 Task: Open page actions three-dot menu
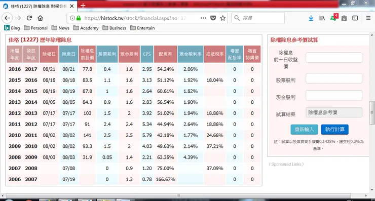pos(203,18)
